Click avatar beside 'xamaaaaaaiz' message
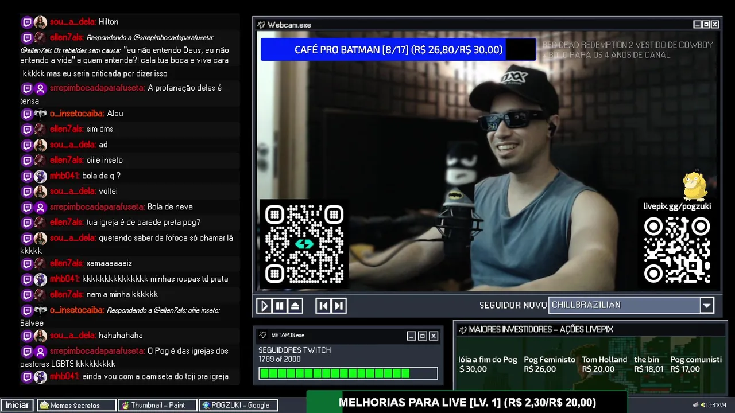Image resolution: width=735 pixels, height=413 pixels. (x=40, y=264)
